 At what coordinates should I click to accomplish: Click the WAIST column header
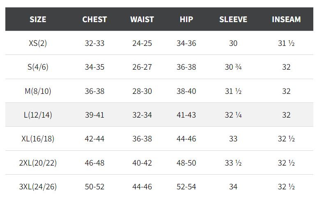(x=142, y=19)
